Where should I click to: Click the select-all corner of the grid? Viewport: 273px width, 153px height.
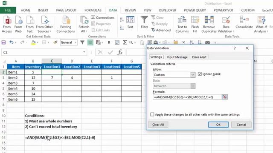coord(5,61)
